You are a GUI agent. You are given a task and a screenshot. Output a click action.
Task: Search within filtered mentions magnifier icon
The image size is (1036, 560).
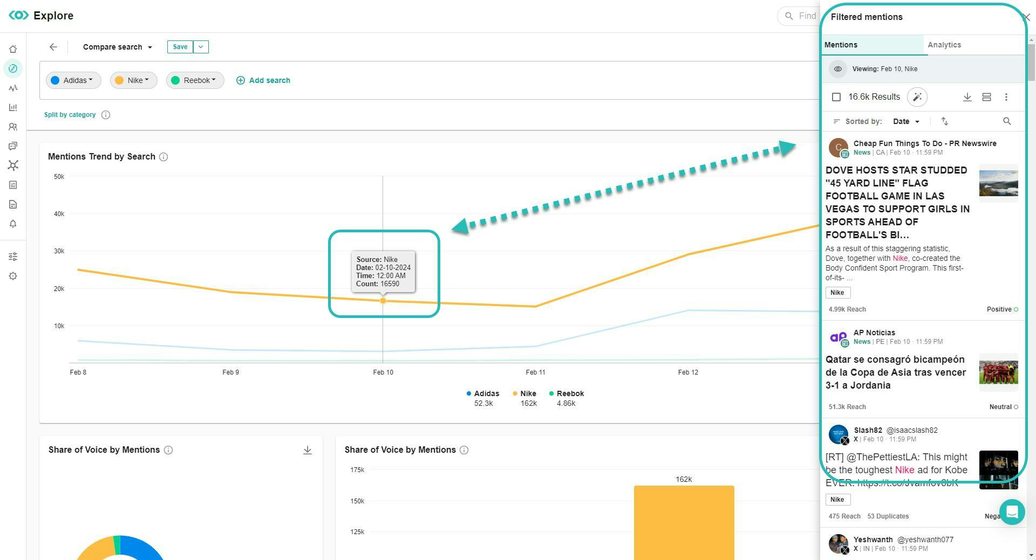point(1007,121)
